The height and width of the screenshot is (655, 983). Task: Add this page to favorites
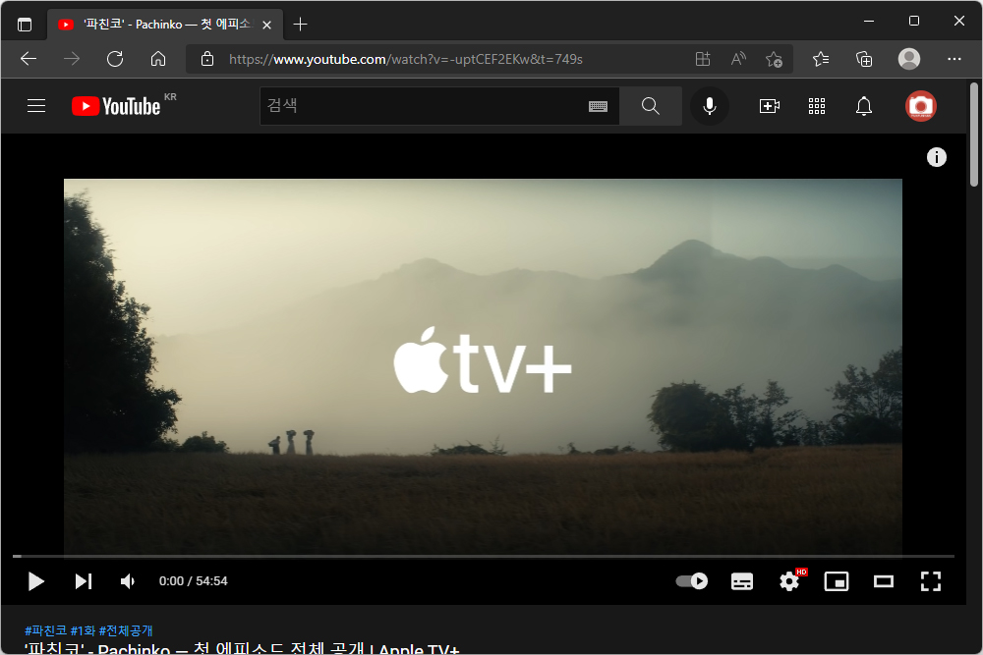774,59
